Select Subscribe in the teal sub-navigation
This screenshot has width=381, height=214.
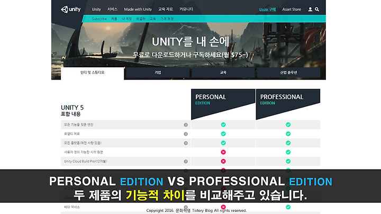pos(99,19)
